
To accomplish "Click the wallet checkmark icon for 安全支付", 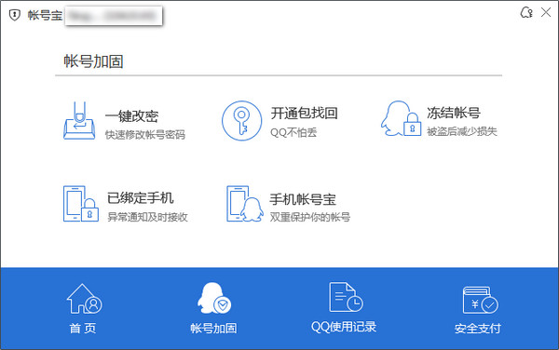I will coord(480,300).
